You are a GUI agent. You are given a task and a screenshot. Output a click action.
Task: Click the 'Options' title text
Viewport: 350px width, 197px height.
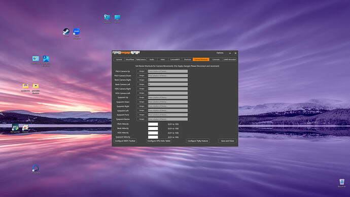click(x=220, y=53)
